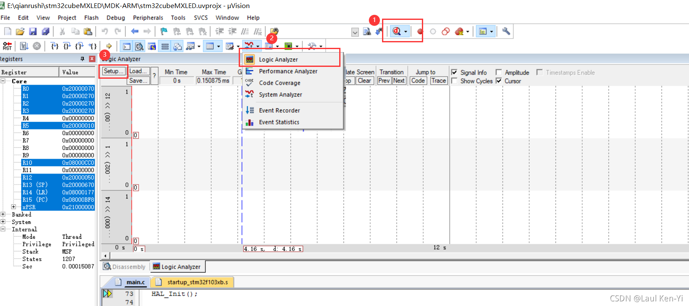The image size is (689, 306).
Task: Toggle the Cursor checkbox
Action: [499, 81]
